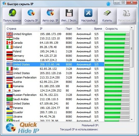Click the Austria flag icon
The image size is (139, 136).
[9, 82]
